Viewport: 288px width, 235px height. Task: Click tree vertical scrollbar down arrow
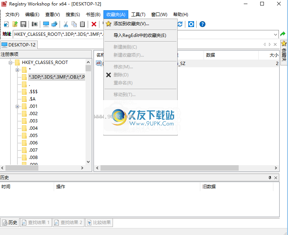[88, 162]
